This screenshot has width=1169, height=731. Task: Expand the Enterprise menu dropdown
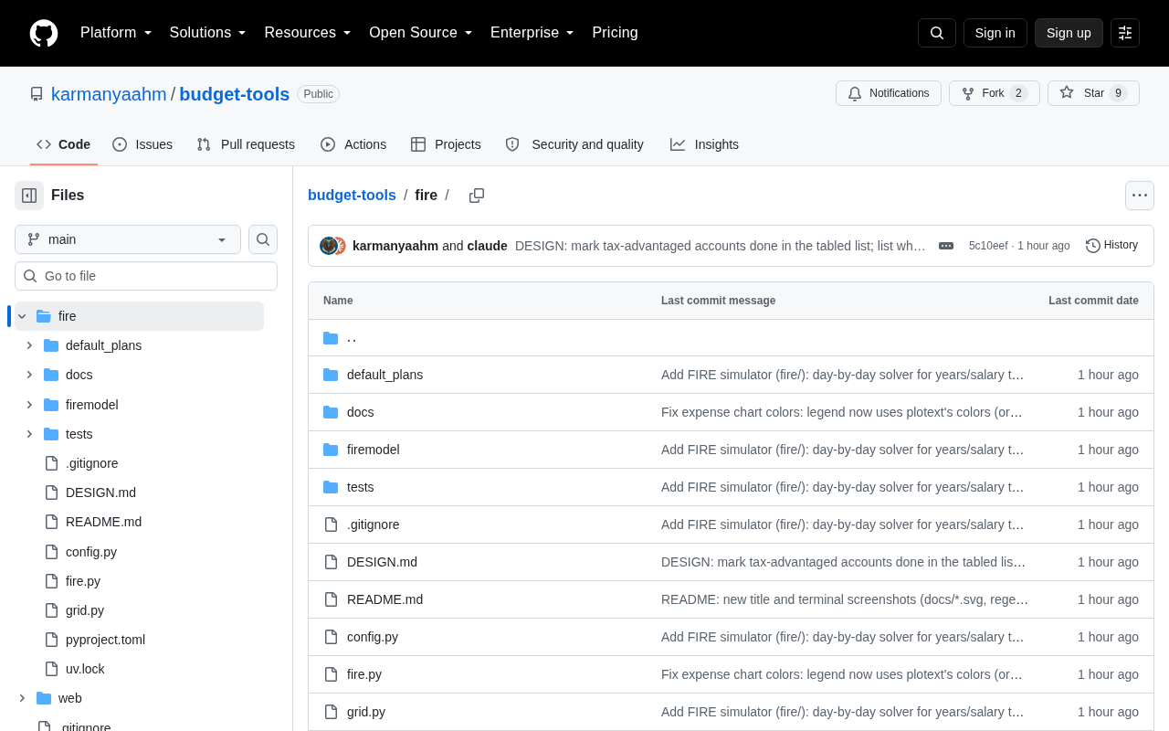532,33
